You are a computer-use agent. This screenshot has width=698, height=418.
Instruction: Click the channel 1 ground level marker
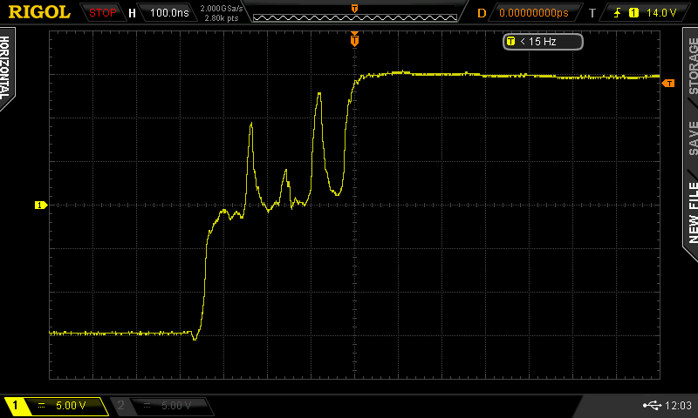pyautogui.click(x=39, y=205)
